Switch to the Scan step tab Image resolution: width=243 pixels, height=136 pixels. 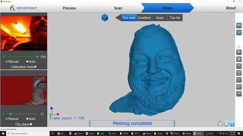118,8
